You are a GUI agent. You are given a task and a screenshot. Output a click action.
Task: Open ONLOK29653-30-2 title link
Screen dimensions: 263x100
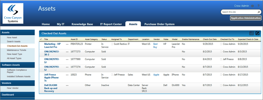[x=52, y=53]
